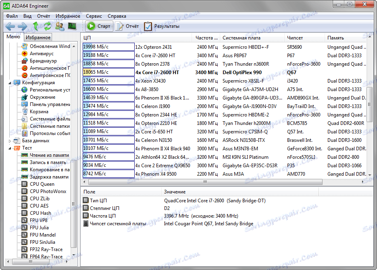
Task: Open the Сервис menu
Action: (94, 16)
